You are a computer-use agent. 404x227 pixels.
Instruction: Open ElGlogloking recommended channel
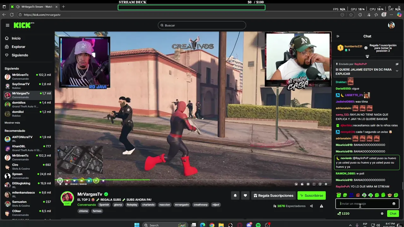tap(27, 185)
